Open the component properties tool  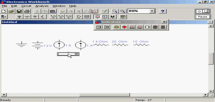click(105, 11)
